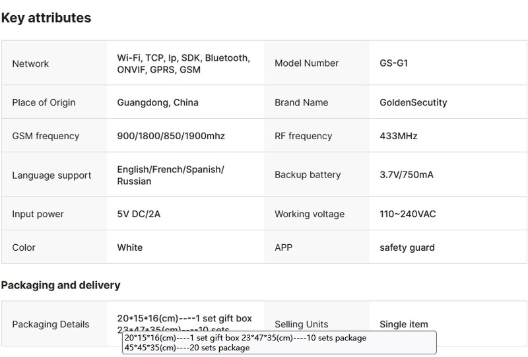
Task: Click the Language support label
Action: pyautogui.click(x=51, y=176)
